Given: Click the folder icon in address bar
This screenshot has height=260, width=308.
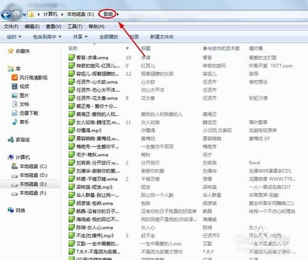Looking at the screenshot, I should pos(31,14).
